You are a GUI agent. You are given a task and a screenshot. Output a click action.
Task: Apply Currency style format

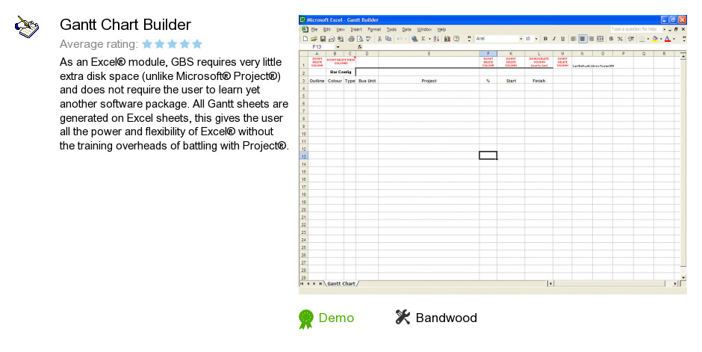[x=611, y=39]
